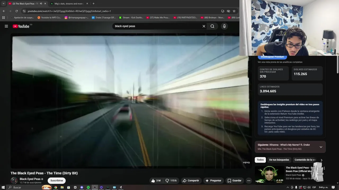Bookmark this page with the star icon
339x190 pixels.
tap(234, 11)
